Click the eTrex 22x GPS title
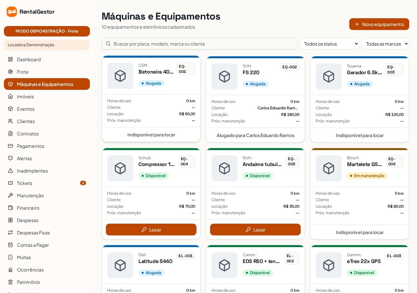This screenshot has width=417, height=293. pyautogui.click(x=364, y=261)
